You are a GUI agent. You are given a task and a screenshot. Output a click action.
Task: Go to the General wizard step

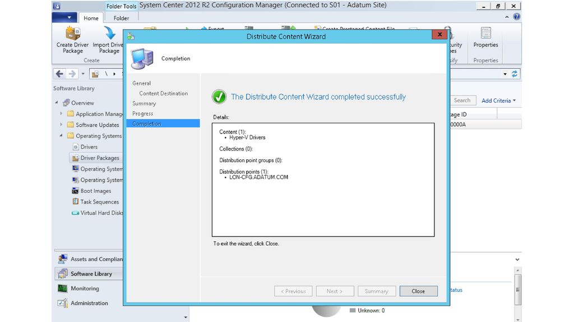(141, 83)
